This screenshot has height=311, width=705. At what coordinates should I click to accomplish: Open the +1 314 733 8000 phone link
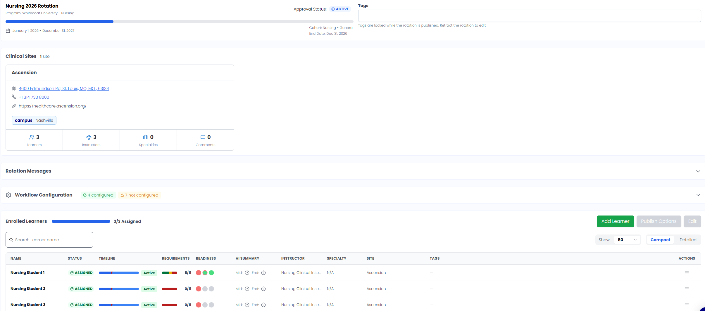tap(34, 97)
